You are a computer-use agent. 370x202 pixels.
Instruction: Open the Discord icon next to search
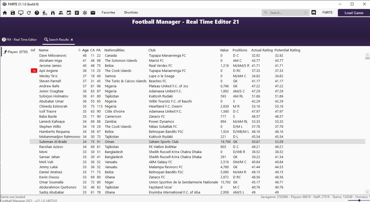click(x=314, y=13)
